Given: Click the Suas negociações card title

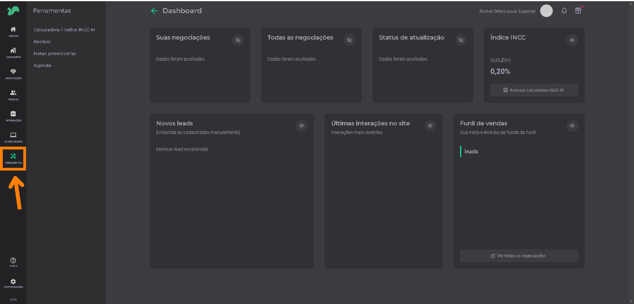Looking at the screenshot, I should [183, 38].
